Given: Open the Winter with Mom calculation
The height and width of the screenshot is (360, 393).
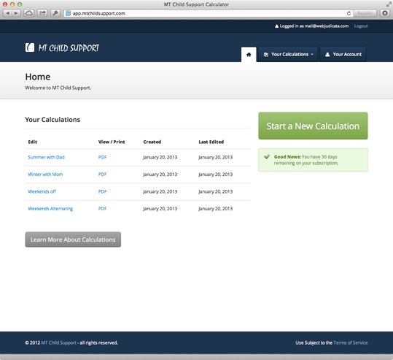Looking at the screenshot, I should 45,175.
